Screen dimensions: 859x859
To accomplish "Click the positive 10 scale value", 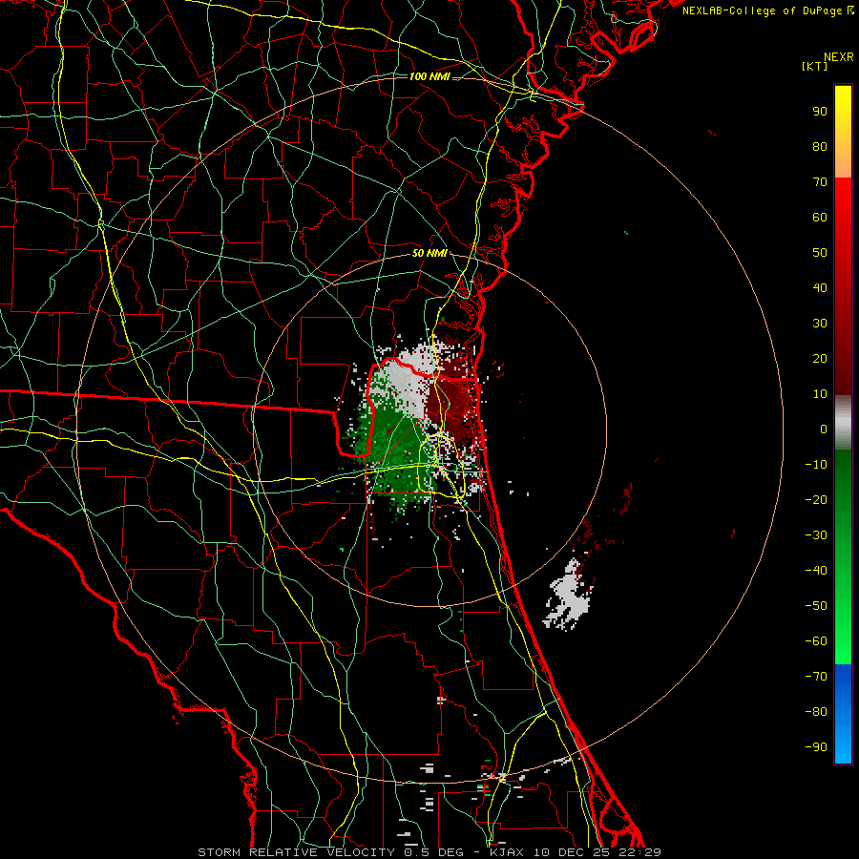I will click(820, 394).
